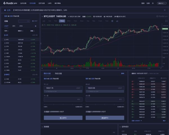Focus the buy amount BTC field
The height and width of the screenshot is (135, 169).
(x=63, y=99)
